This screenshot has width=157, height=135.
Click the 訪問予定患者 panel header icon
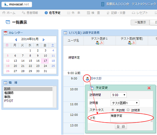pos(65,33)
